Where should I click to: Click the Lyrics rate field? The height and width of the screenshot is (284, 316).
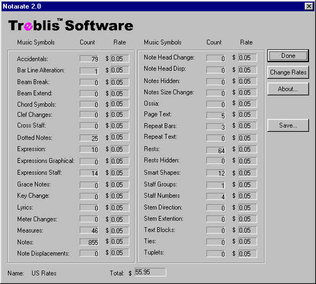coord(120,208)
